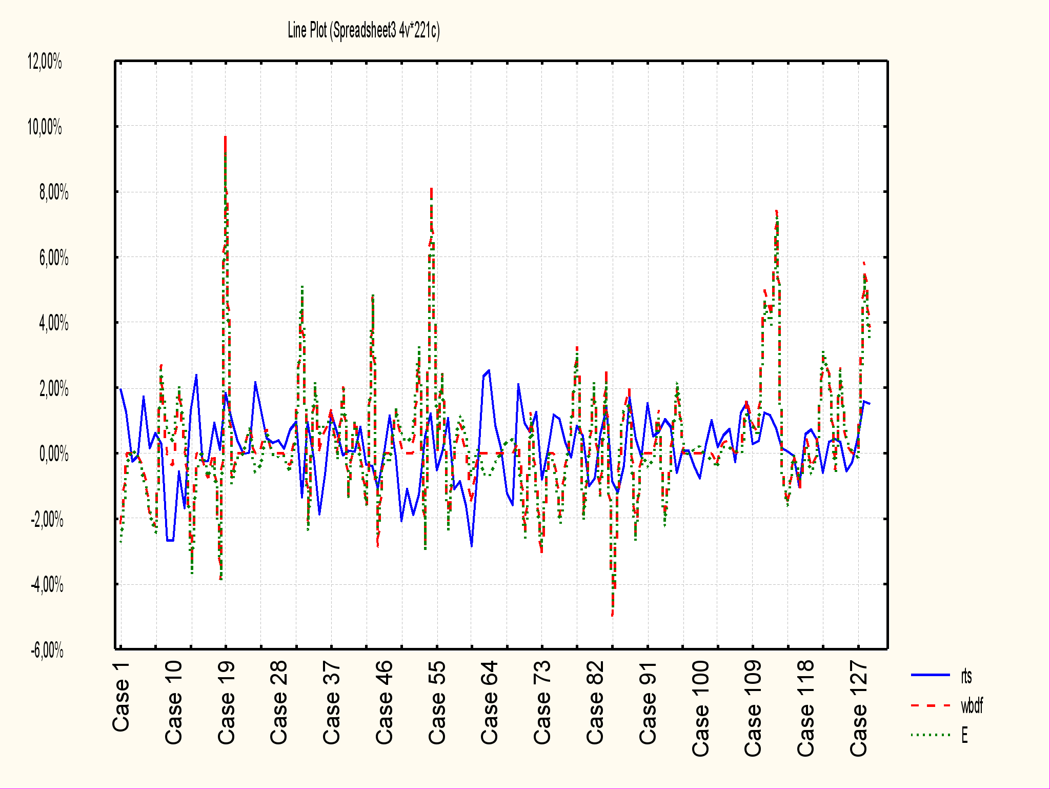Click the -6,00% y-axis label
The image size is (1050, 789).
coord(47,650)
